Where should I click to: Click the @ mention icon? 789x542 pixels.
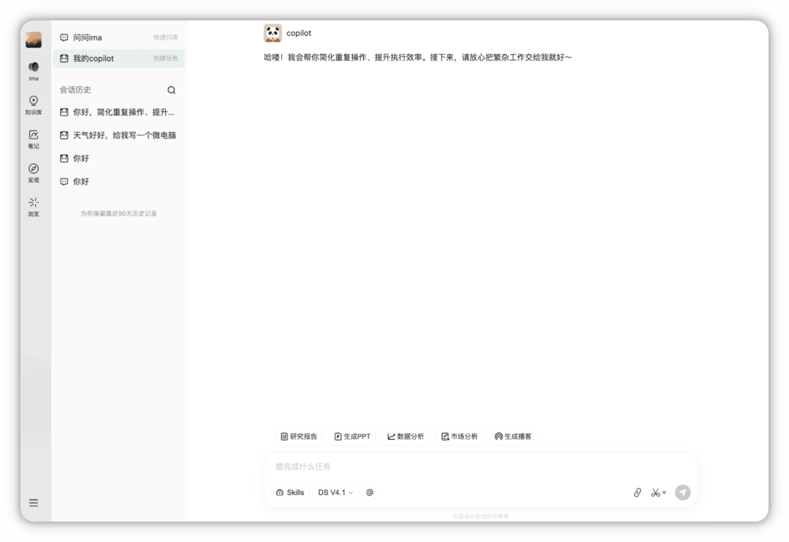[x=370, y=492]
